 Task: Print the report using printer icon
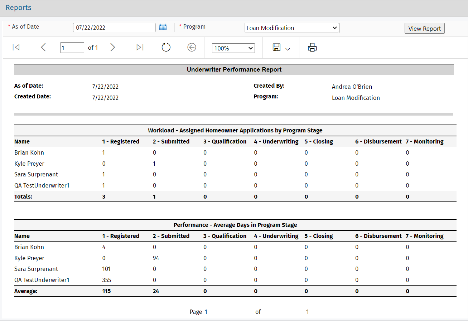pyautogui.click(x=312, y=48)
